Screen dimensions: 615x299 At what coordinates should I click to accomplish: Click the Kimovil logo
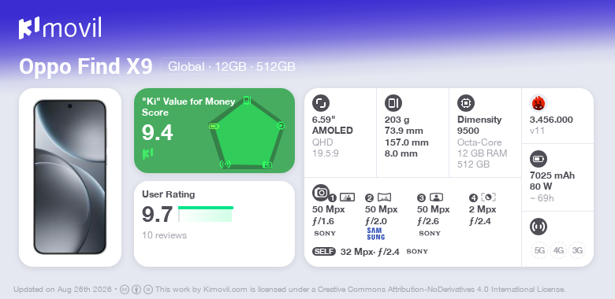[60, 28]
